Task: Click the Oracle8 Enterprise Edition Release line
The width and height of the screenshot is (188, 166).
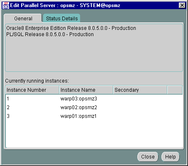Action: coord(71,28)
